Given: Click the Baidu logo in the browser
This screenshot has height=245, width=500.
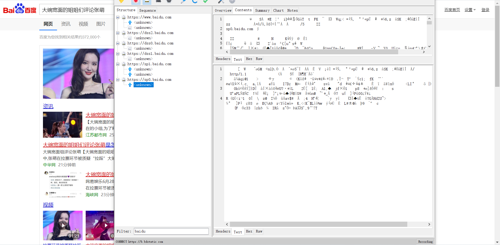Looking at the screenshot, I should pyautogui.click(x=20, y=9).
